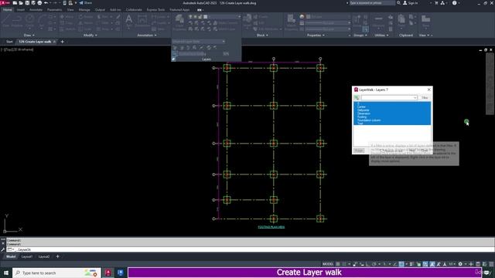
Task: Expand the Annotation panel dropdown
Action: pyautogui.click(x=147, y=36)
